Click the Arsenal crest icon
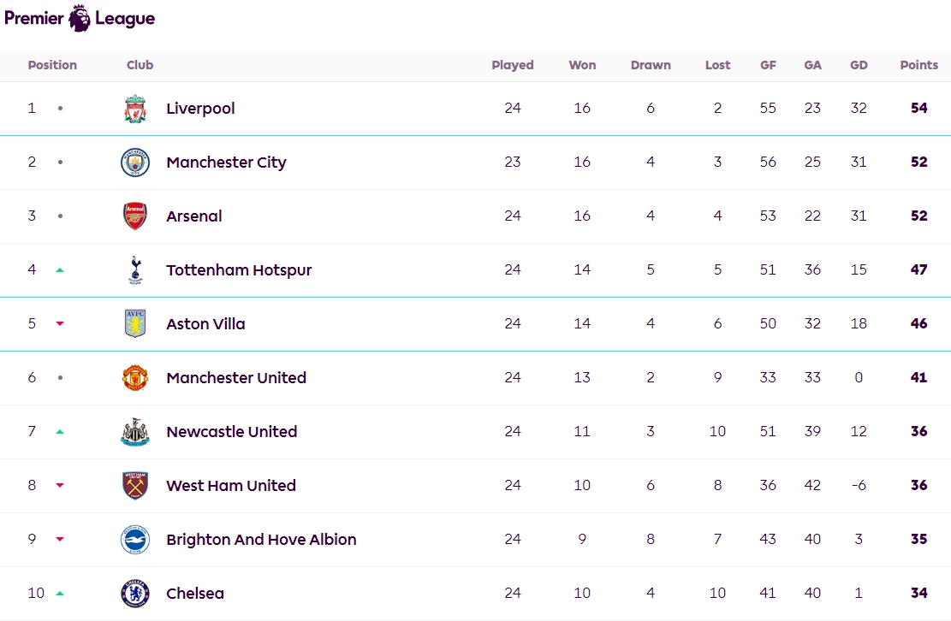951x621 pixels. 135,216
